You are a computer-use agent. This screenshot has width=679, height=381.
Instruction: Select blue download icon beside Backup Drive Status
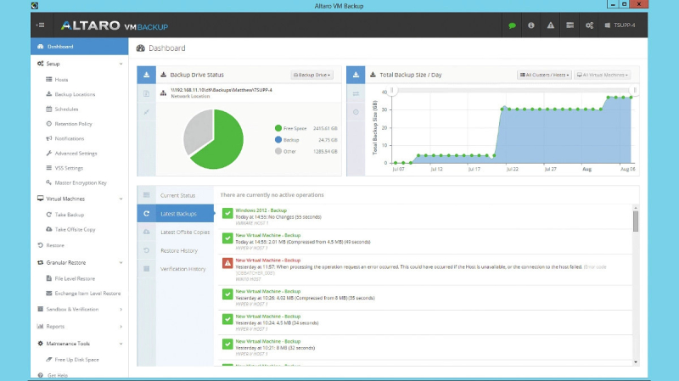pos(146,75)
